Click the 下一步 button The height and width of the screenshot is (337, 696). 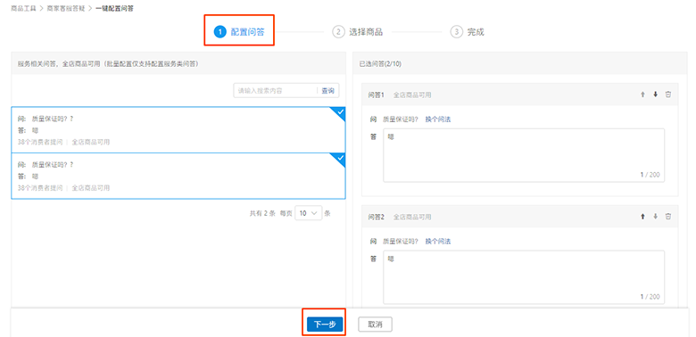(x=324, y=325)
